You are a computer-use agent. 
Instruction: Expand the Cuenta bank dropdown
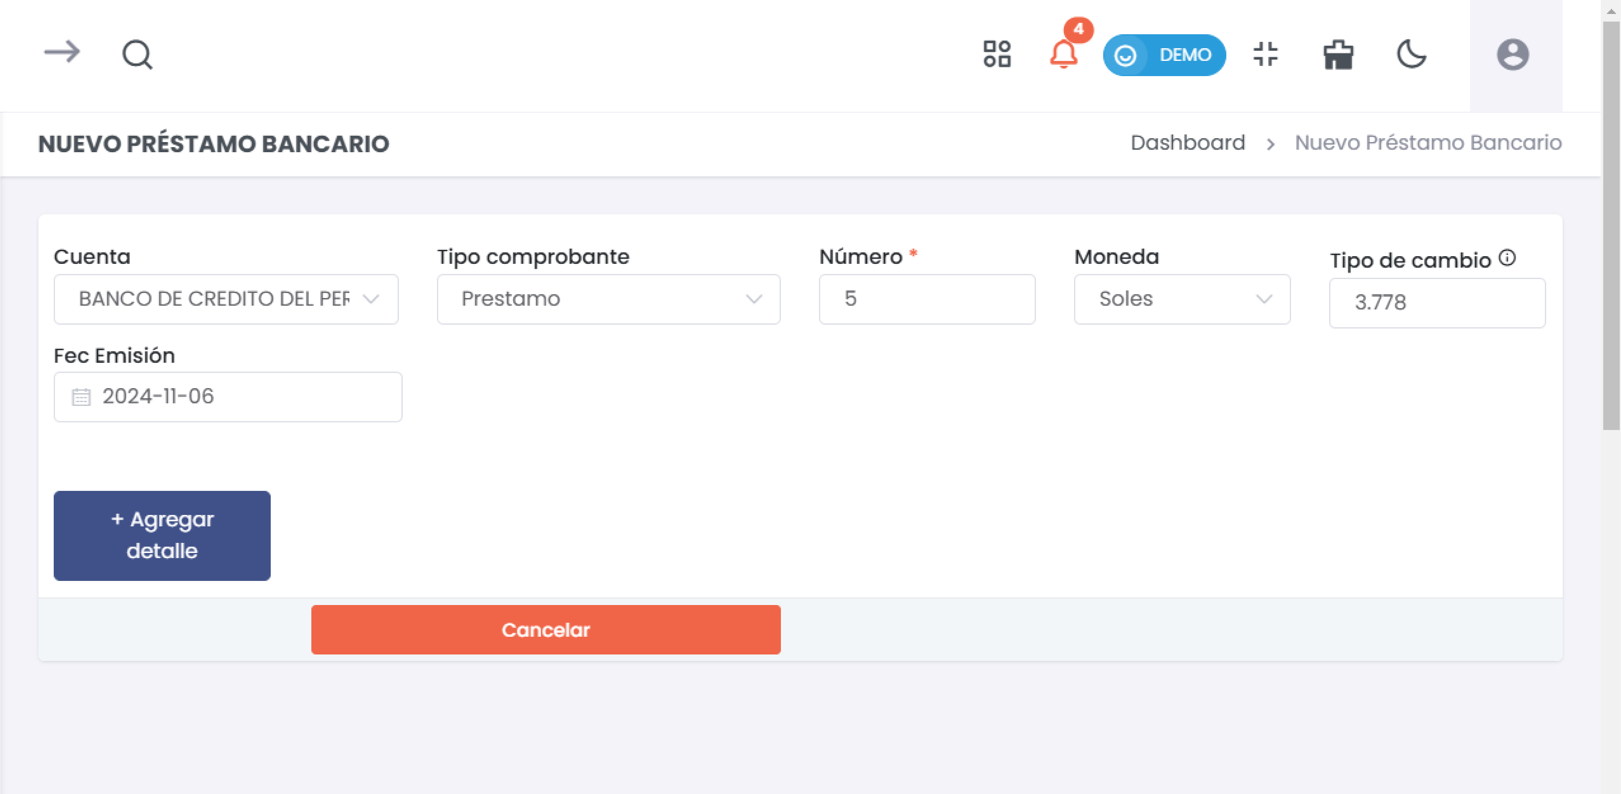tap(226, 299)
